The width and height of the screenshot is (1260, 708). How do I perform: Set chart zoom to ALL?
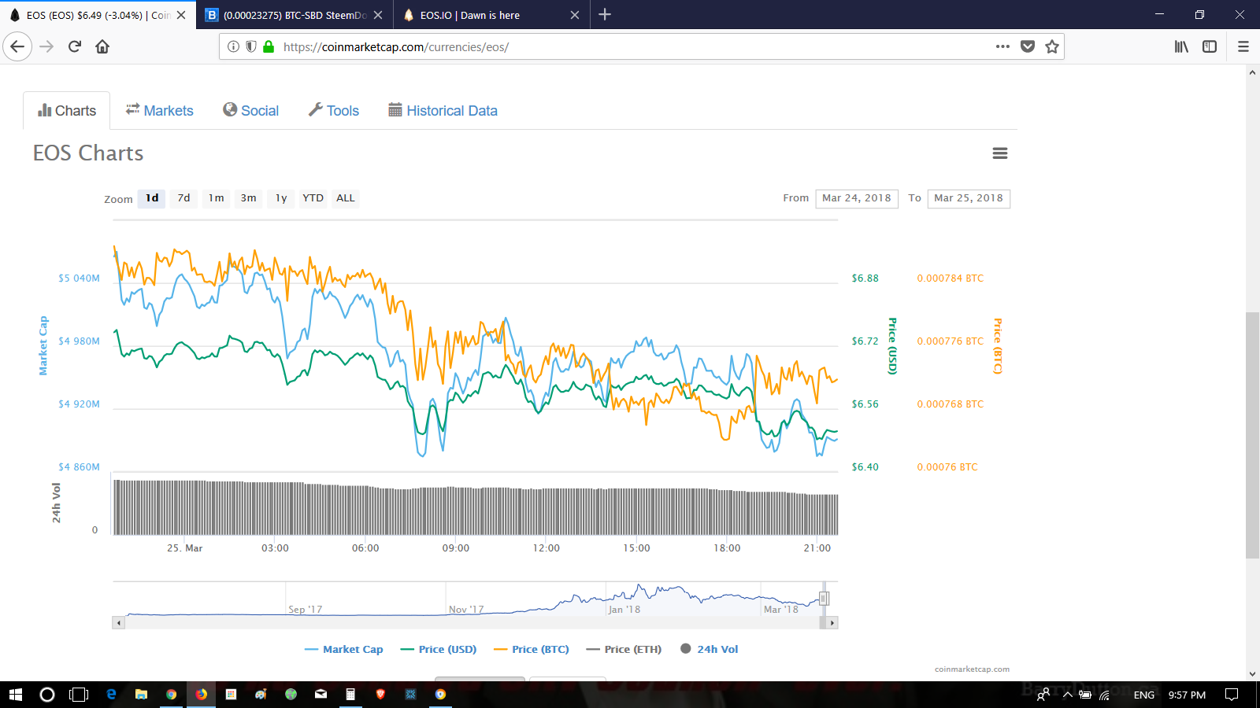point(346,198)
